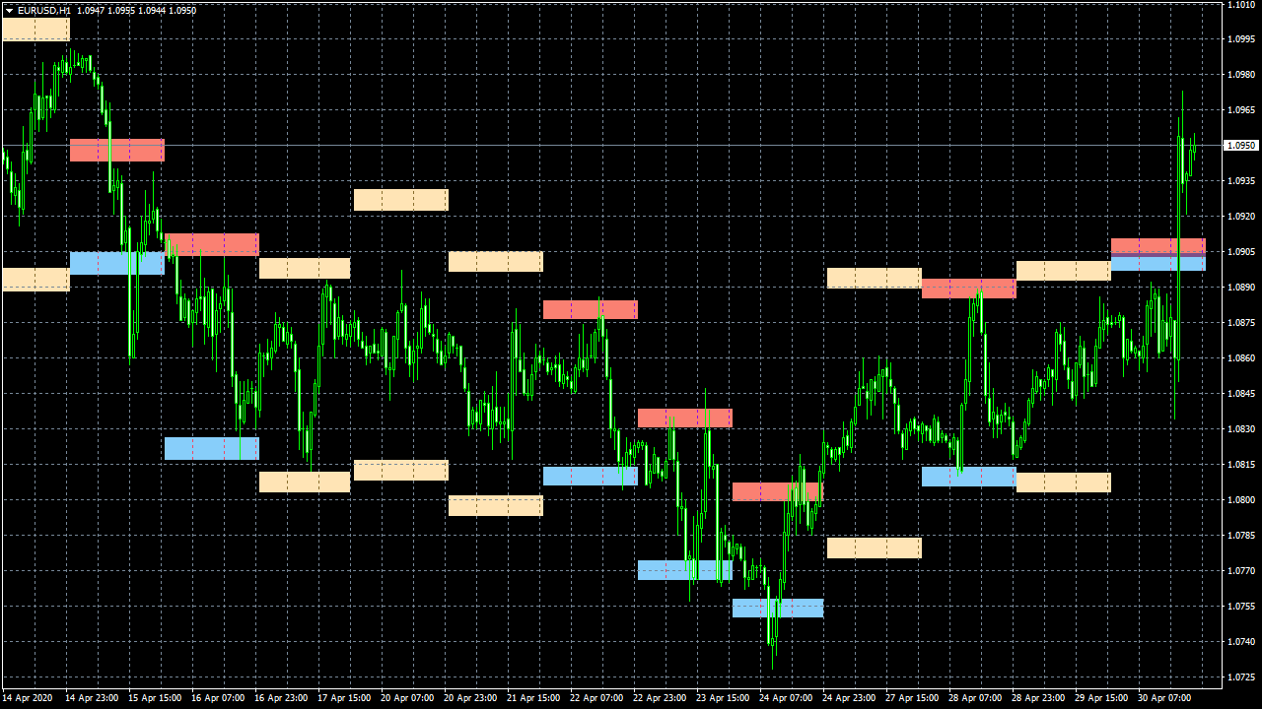Click the OHLC values 1.0947 1.0955 1.0944 1.0950
The image size is (1262, 709).
click(136, 10)
